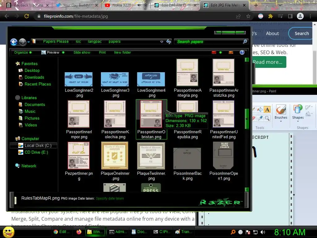This screenshot has height=238, width=317.
Task: Bookmark page with star icon
Action: point(248,16)
